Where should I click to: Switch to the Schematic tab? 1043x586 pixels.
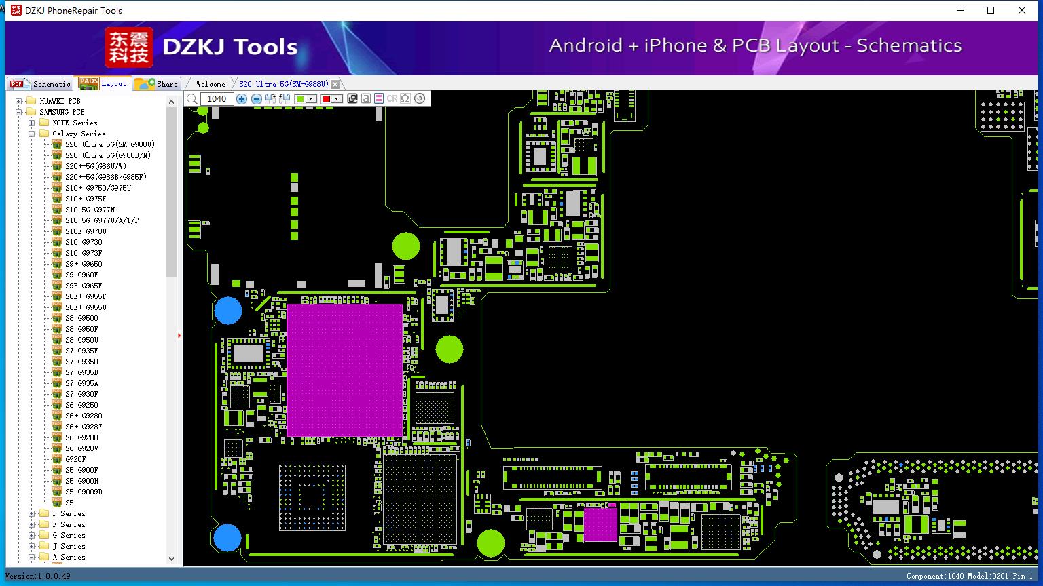tap(41, 83)
